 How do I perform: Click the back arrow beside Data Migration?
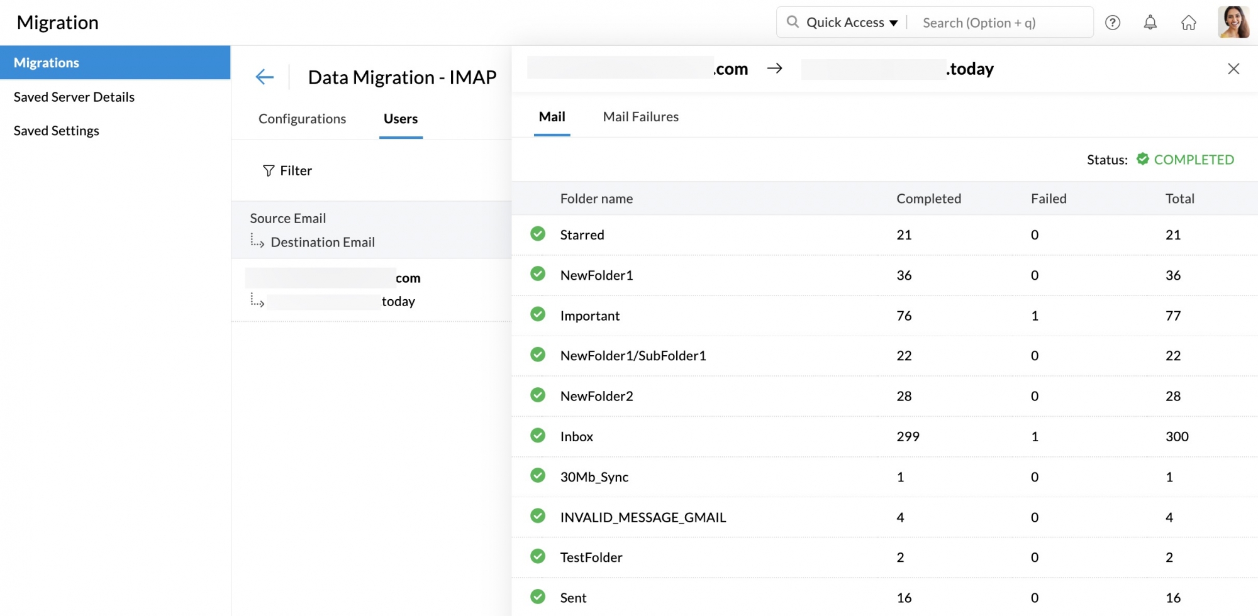click(264, 77)
